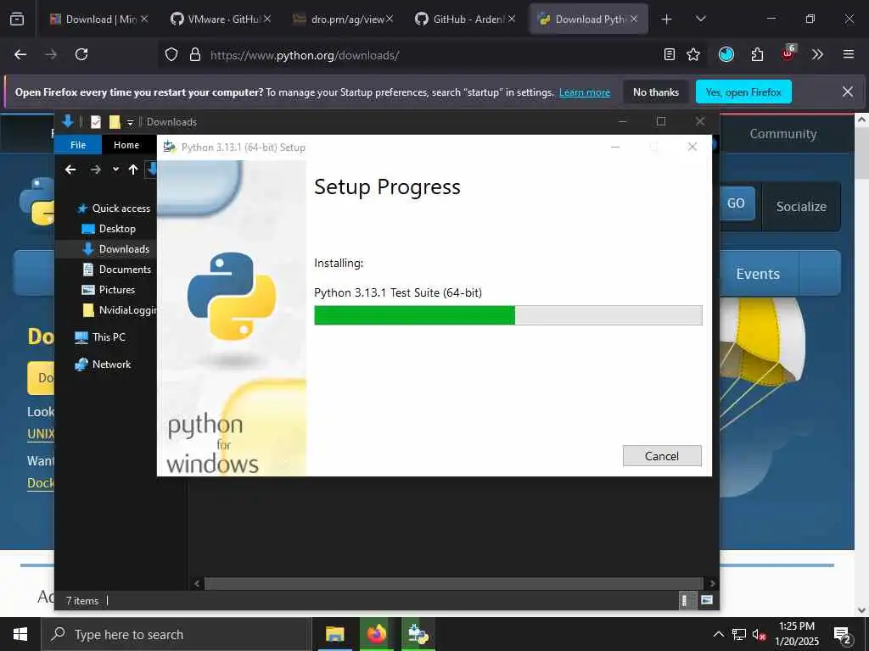This screenshot has width=869, height=651.
Task: Open File Explorer from taskbar
Action: [x=334, y=634]
